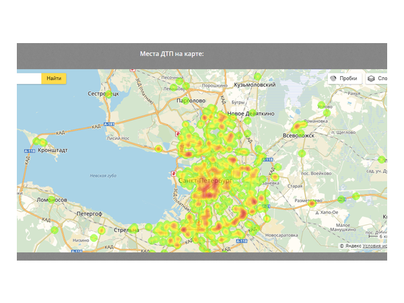This screenshot has width=404, height=303.
Task: Click the Санкт-Петербург city label
Action: [205, 180]
